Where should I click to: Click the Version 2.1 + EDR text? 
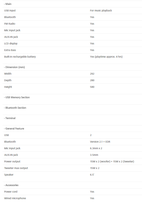(100, 142)
